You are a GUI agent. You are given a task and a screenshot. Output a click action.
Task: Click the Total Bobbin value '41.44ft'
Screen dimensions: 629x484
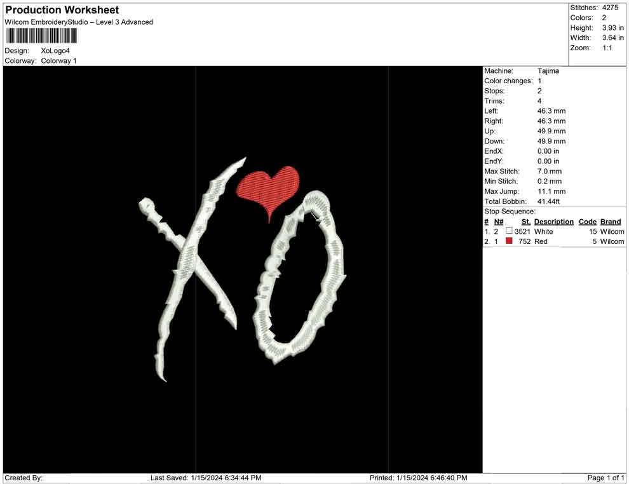point(548,201)
